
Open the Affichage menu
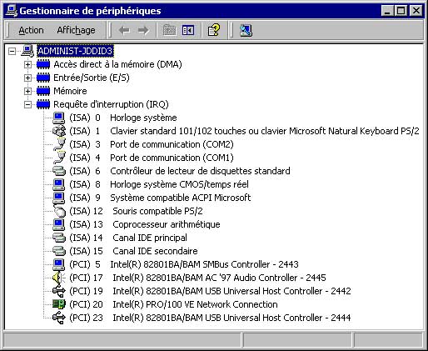coord(76,30)
